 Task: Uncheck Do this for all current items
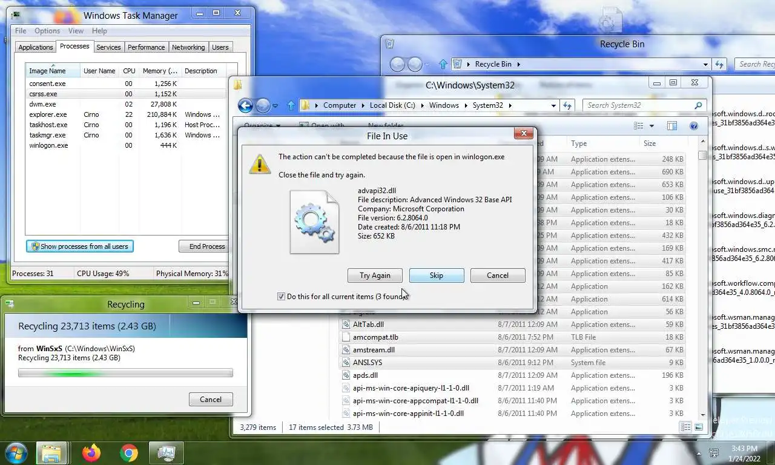(x=281, y=297)
